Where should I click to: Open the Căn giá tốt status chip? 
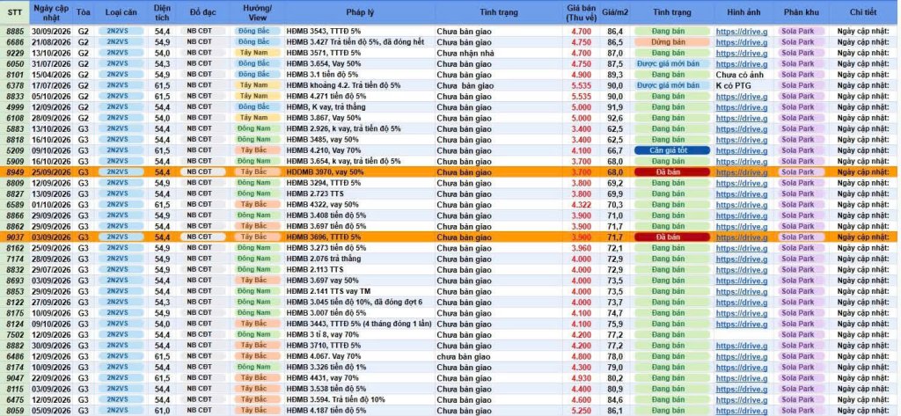coord(671,150)
